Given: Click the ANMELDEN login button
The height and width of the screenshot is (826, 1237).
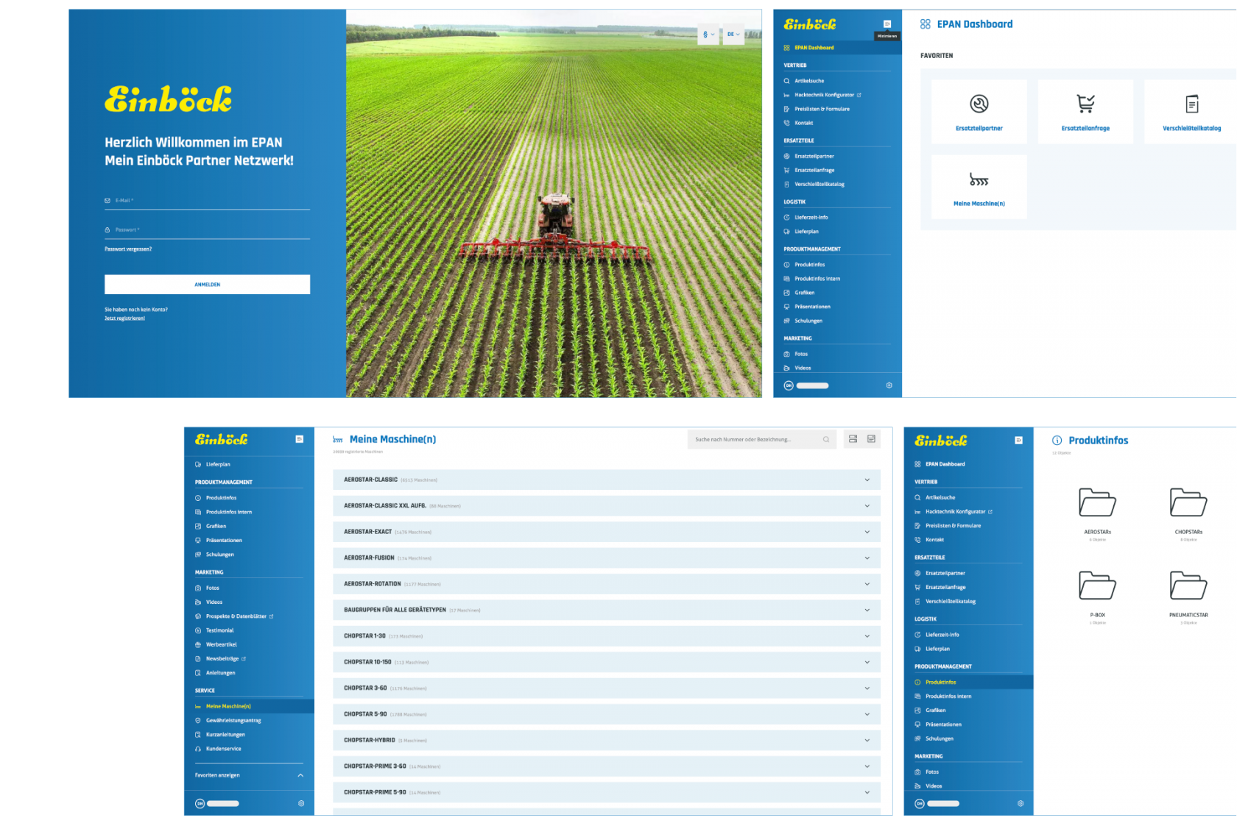Looking at the screenshot, I should coord(207,285).
